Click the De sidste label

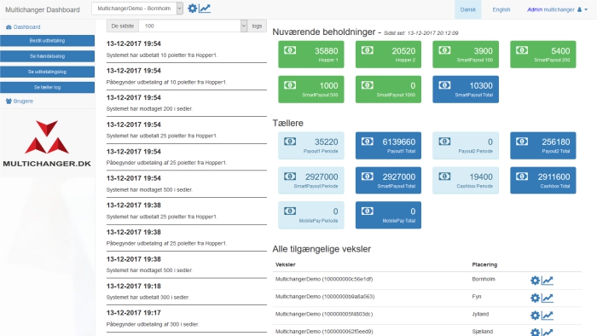click(x=123, y=26)
